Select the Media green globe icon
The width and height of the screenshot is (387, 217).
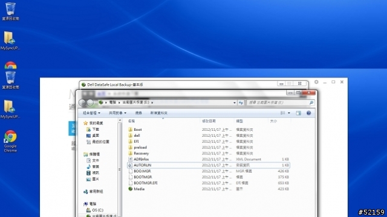(131, 189)
